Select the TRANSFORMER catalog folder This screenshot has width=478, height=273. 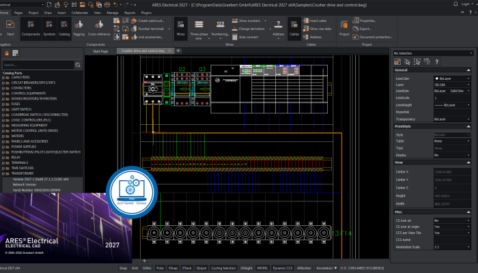[22, 173]
